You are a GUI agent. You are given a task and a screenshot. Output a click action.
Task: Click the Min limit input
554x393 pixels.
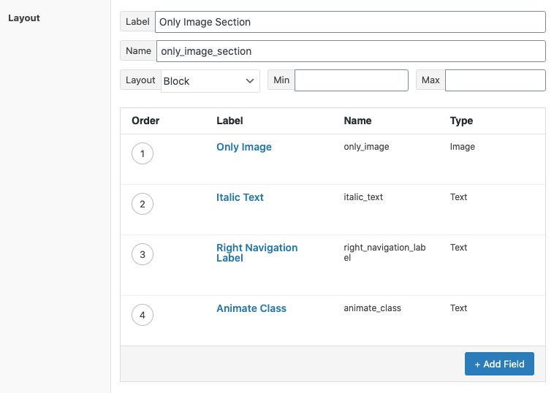tap(351, 80)
